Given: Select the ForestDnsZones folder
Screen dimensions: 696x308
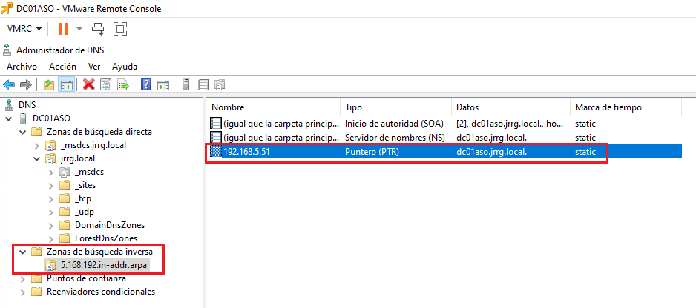Looking at the screenshot, I should (106, 238).
